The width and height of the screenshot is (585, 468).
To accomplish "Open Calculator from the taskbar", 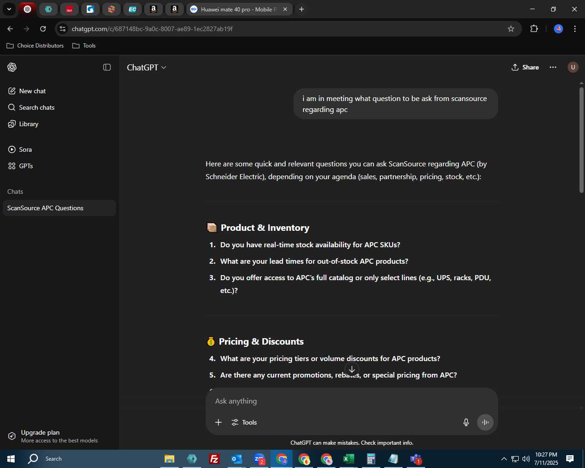I will click(371, 459).
